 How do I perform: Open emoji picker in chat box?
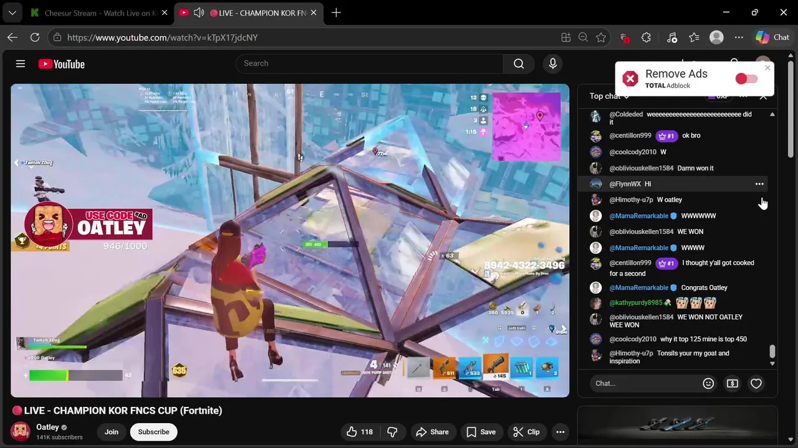pyautogui.click(x=708, y=383)
